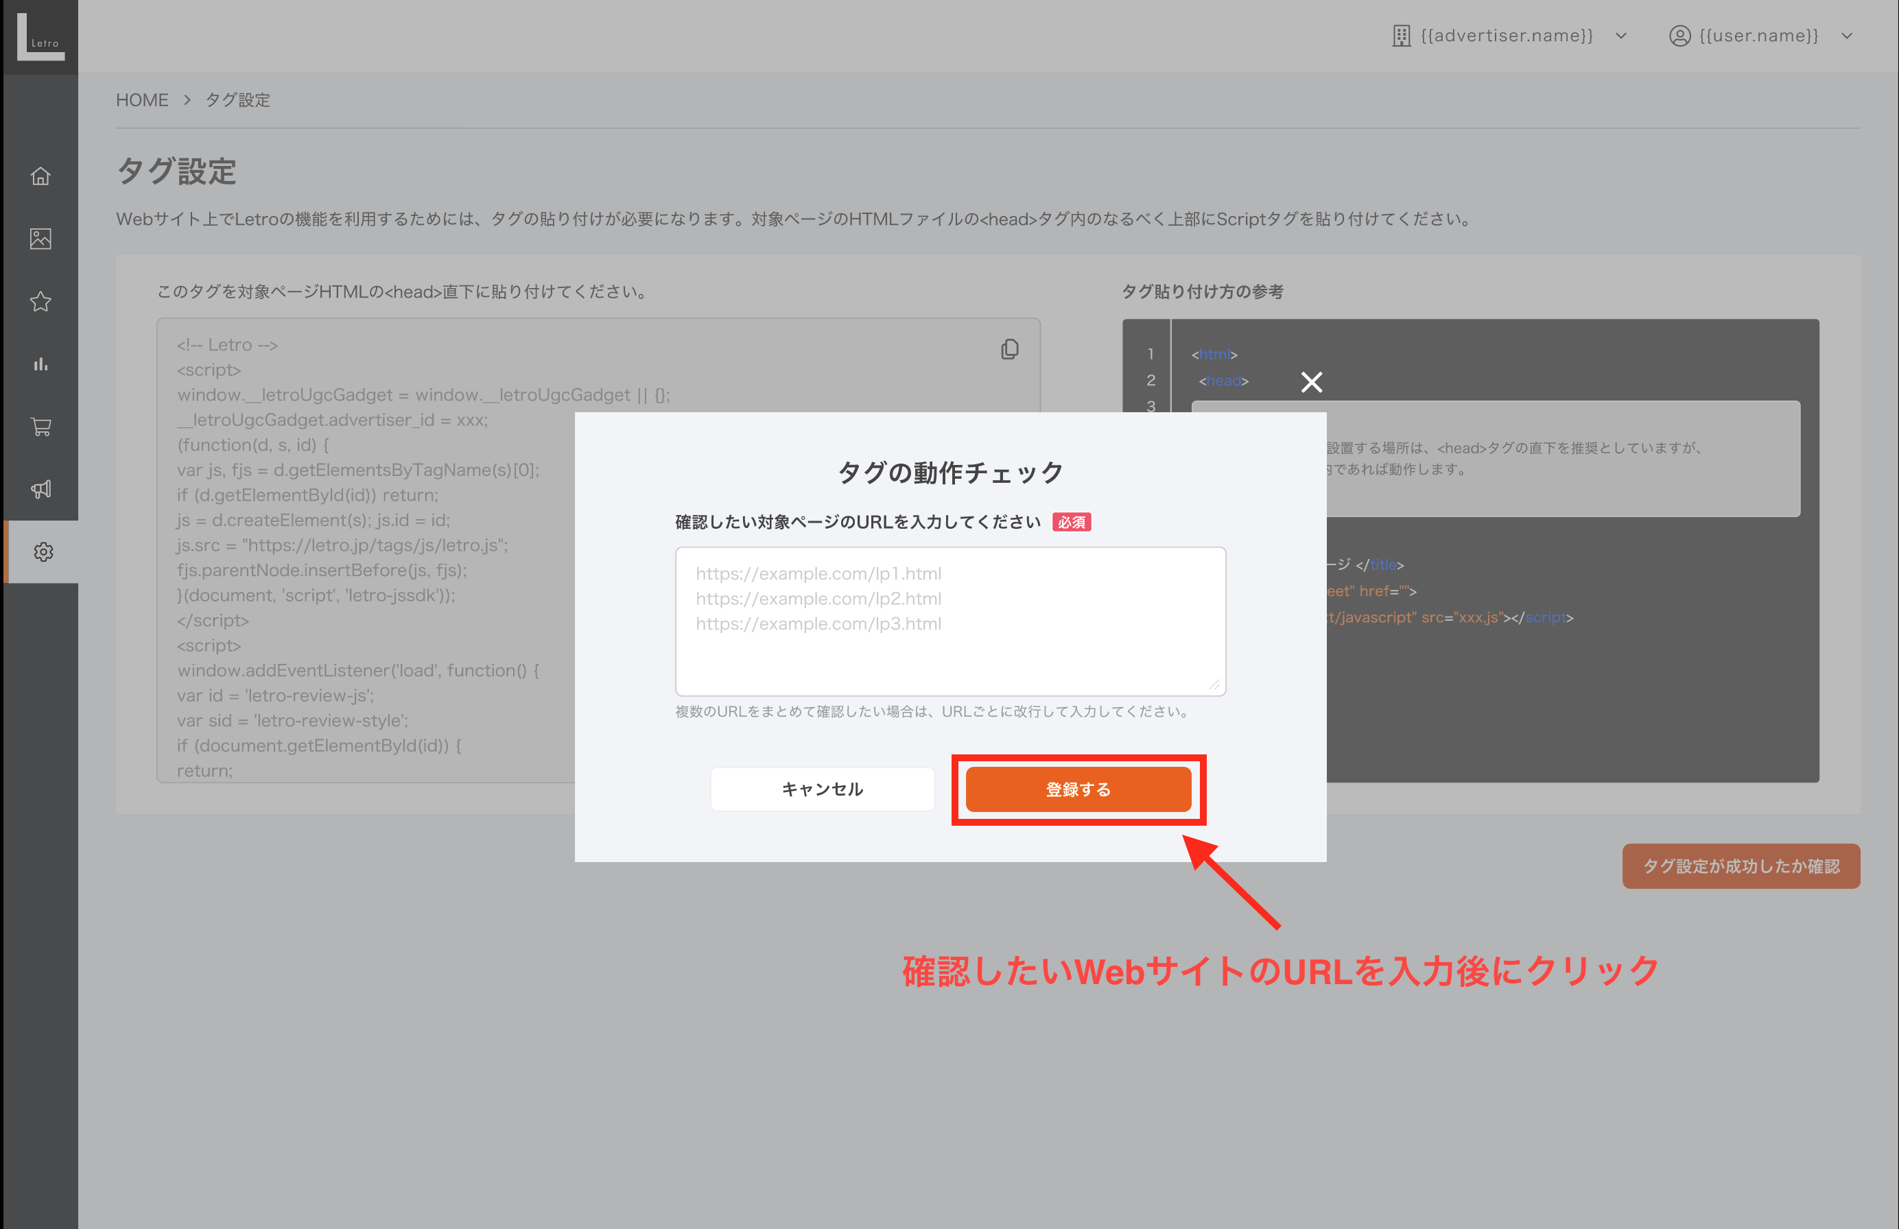Viewport: 1899px width, 1229px height.
Task: Click タグ設定が成功したか確認 button
Action: click(1741, 866)
